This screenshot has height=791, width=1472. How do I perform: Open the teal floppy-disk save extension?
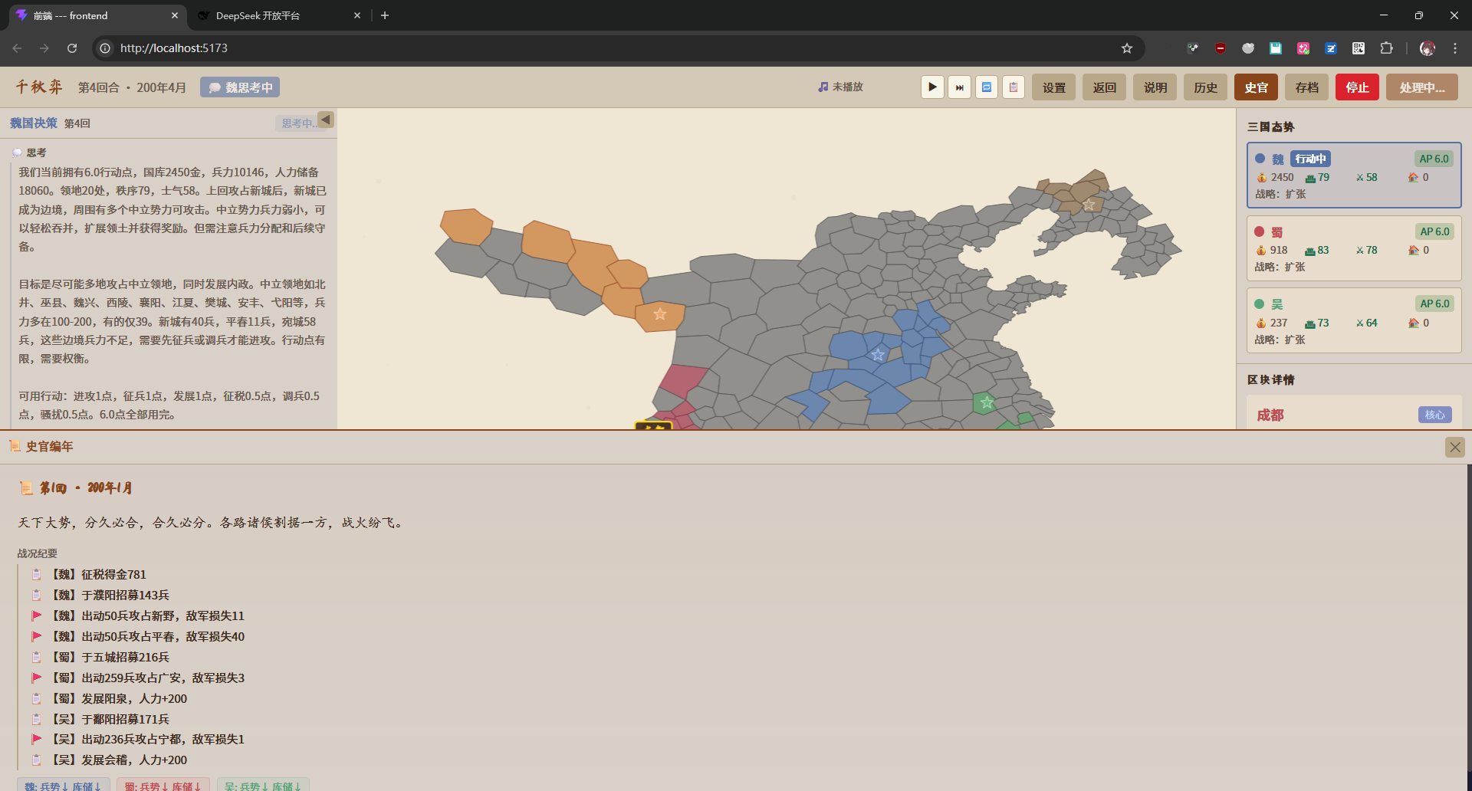point(1276,48)
